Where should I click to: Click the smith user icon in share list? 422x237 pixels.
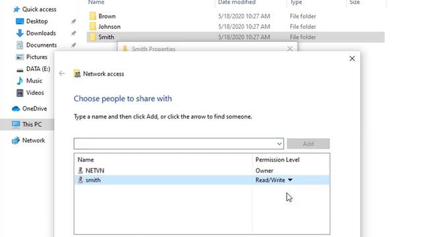80,180
